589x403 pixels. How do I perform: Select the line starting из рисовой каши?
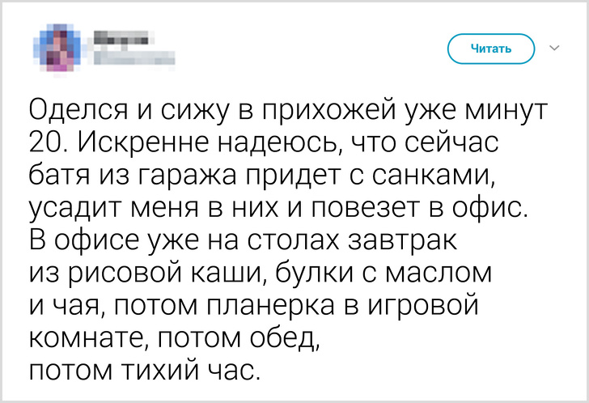pyautogui.click(x=261, y=274)
